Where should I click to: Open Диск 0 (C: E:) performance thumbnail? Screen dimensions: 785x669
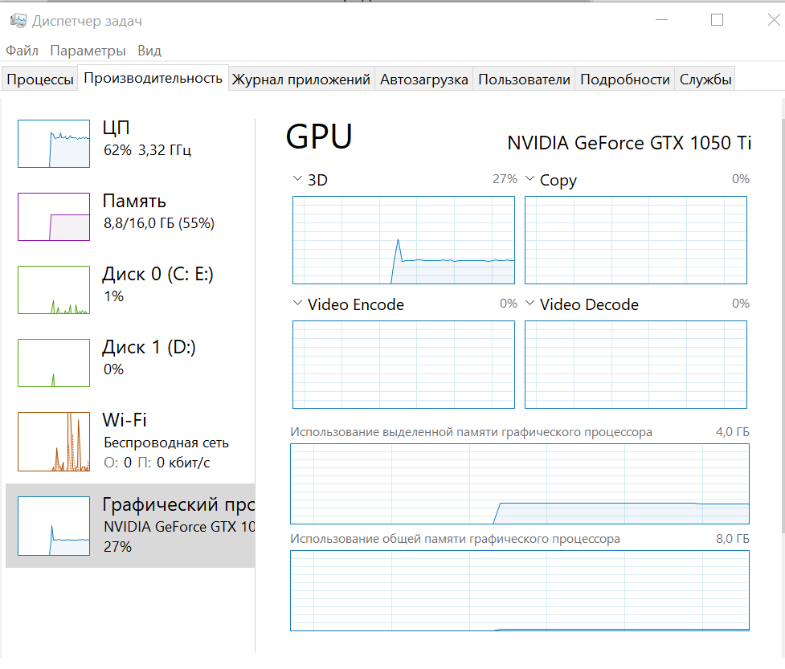[x=54, y=290]
